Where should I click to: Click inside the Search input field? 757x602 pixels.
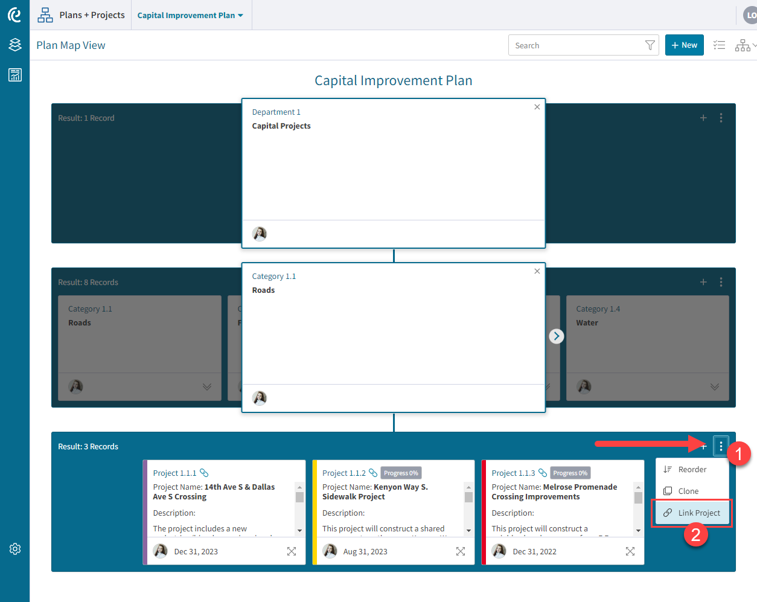(x=573, y=45)
